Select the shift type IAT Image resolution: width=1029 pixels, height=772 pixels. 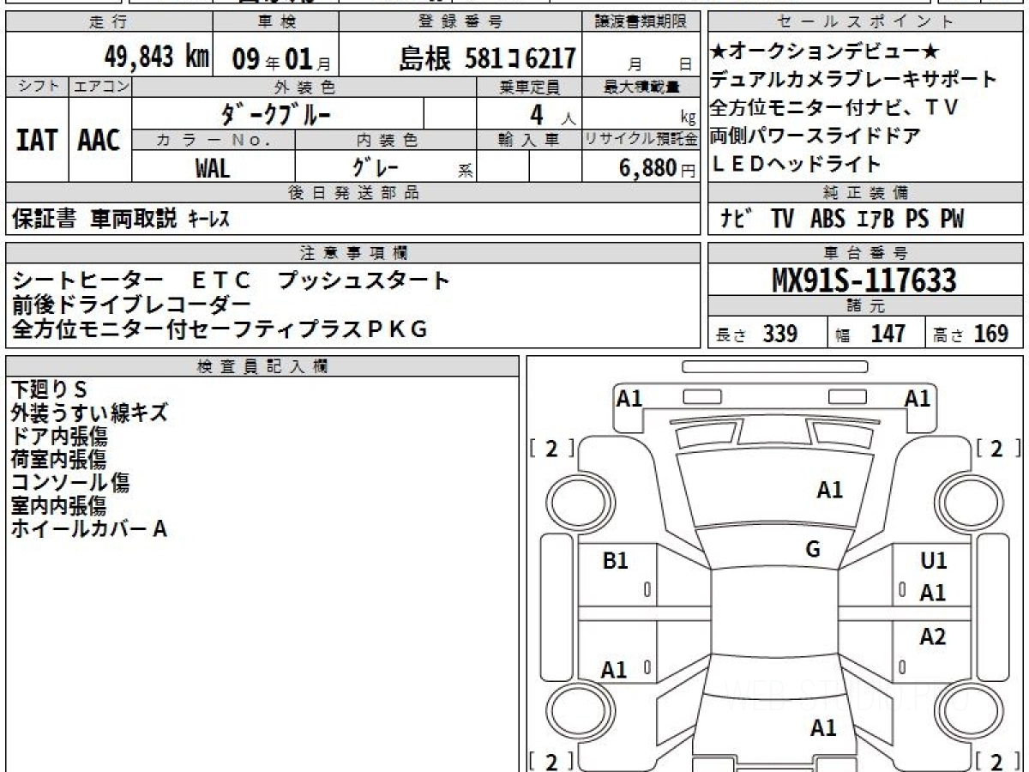click(37, 141)
